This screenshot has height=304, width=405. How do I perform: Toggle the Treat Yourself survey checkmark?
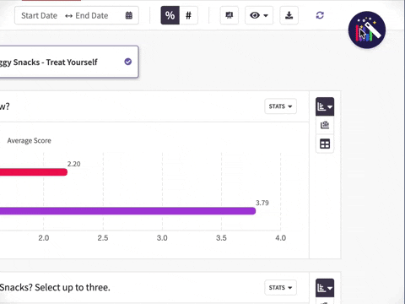pyautogui.click(x=128, y=62)
